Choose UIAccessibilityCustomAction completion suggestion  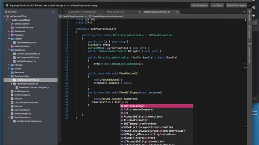(x=157, y=141)
